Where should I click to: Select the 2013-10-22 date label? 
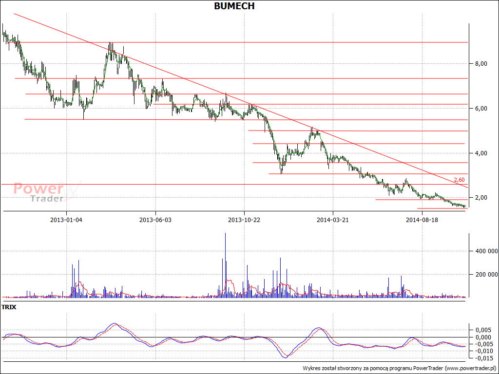[x=244, y=220]
